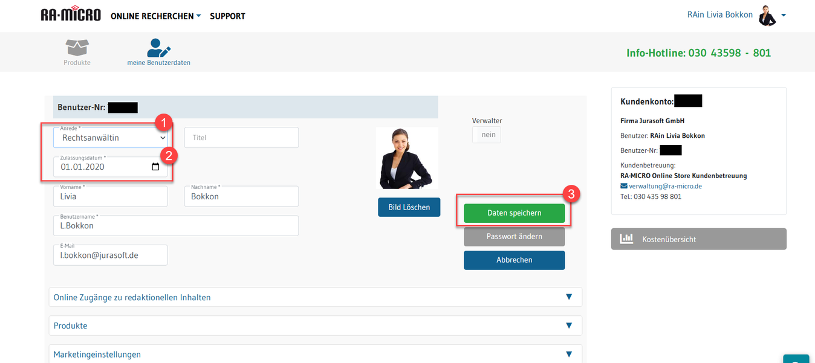Open the Anrede dropdown
815x363 pixels.
(x=110, y=138)
